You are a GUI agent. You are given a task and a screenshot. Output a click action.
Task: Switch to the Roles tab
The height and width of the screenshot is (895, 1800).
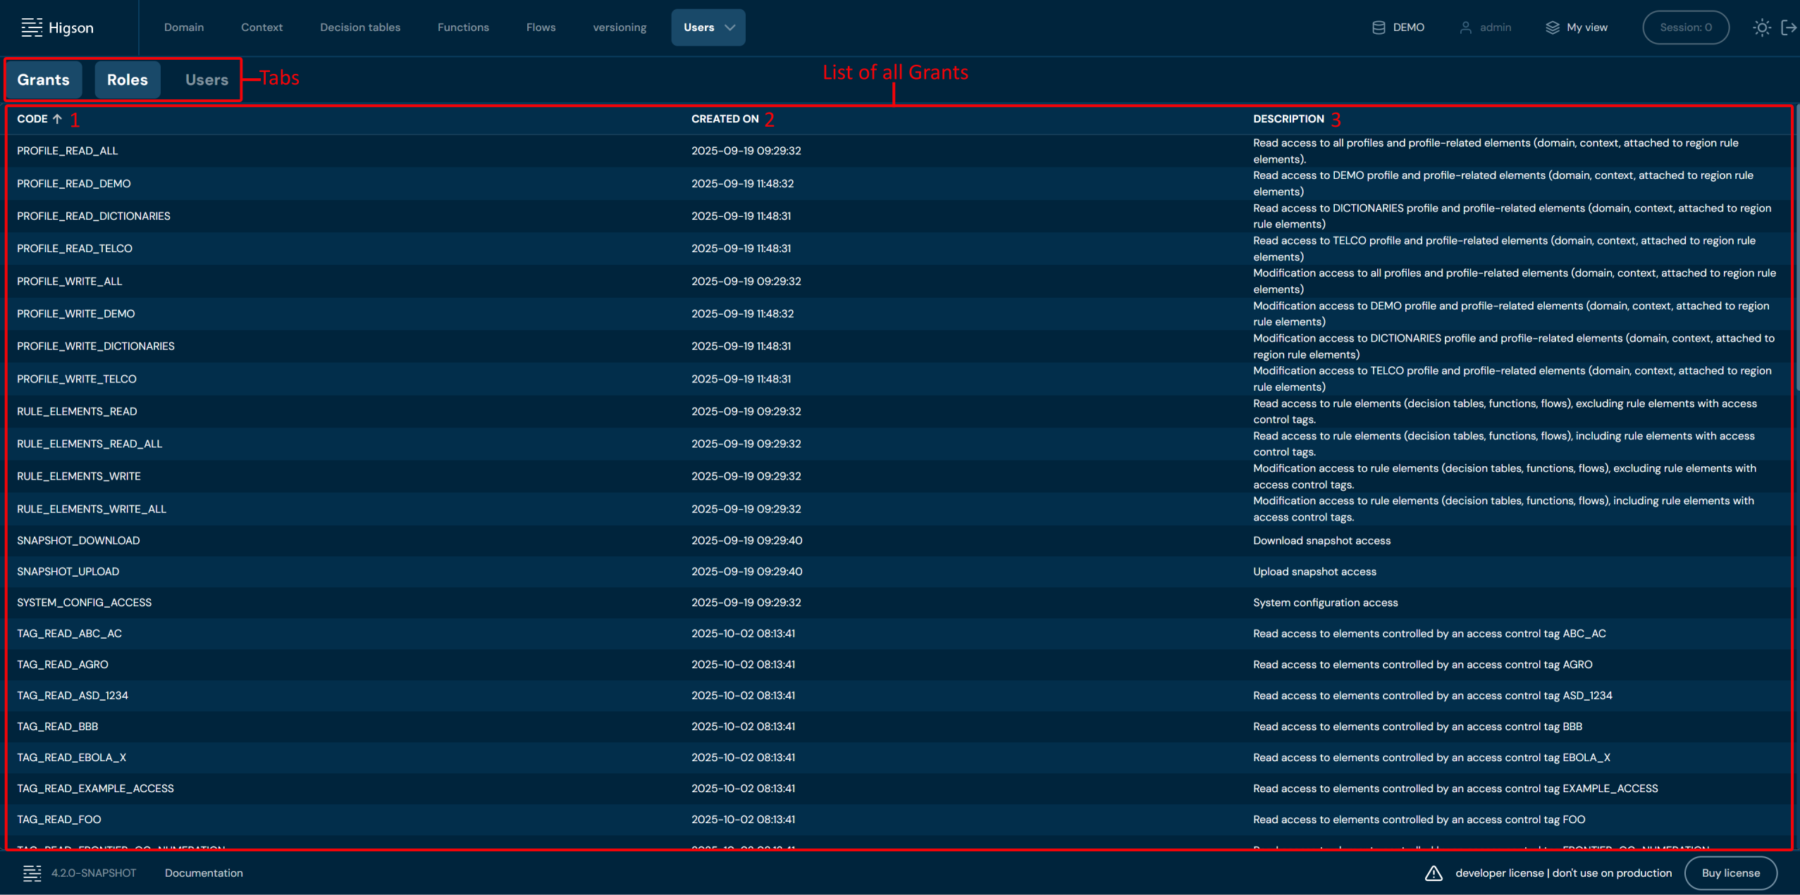point(127,80)
